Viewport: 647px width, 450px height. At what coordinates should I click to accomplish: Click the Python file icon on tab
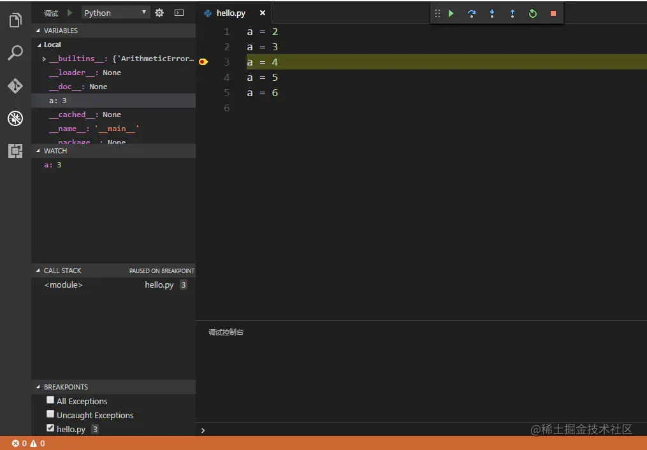208,13
